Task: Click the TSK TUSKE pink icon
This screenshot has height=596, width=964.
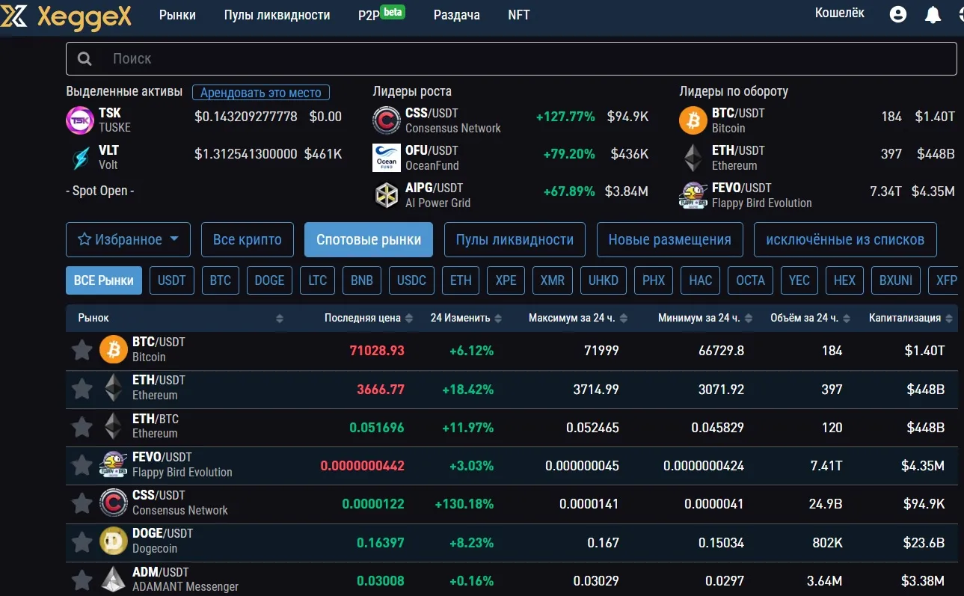Action: [x=80, y=120]
